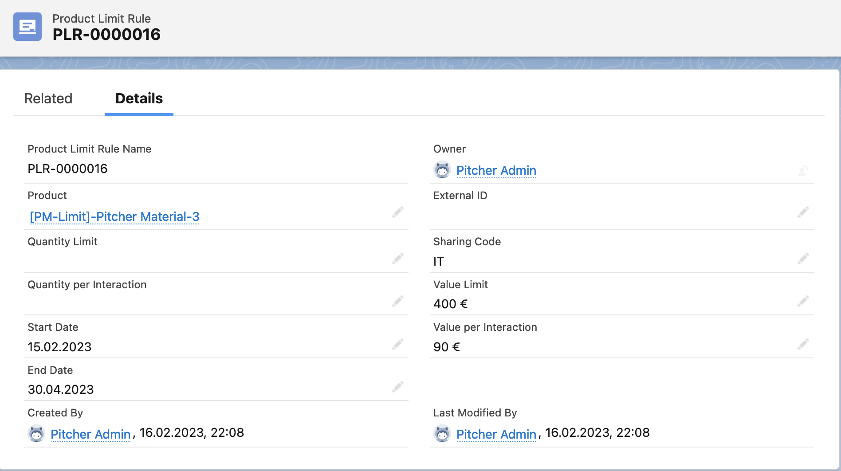841x471 pixels.
Task: Click the Last Modified By user avatar
Action: point(442,434)
